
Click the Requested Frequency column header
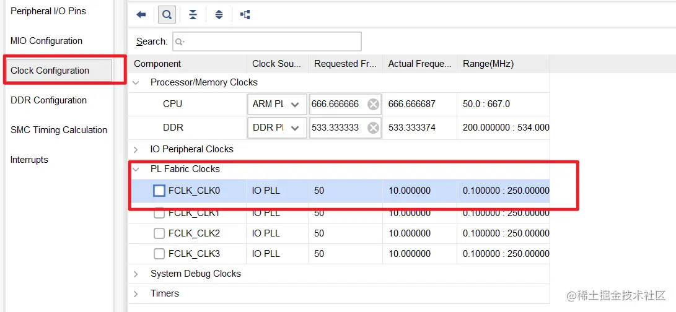(345, 64)
